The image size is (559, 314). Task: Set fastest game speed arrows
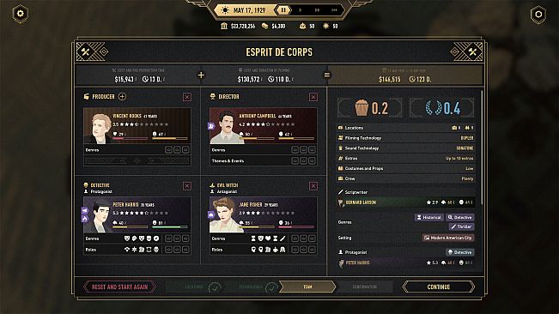pyautogui.click(x=334, y=10)
